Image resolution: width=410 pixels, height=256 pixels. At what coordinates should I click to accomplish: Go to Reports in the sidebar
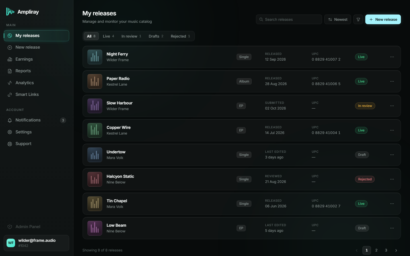click(36, 71)
